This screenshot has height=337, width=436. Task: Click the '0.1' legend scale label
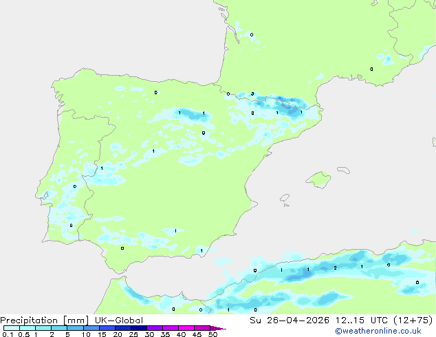tap(8, 334)
